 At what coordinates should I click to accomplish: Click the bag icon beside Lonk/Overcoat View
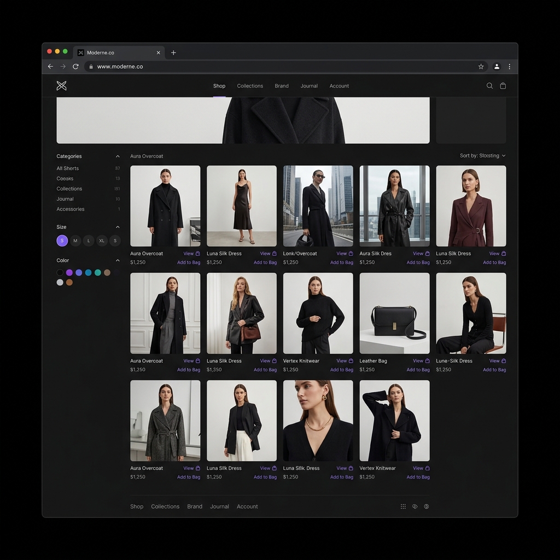point(351,254)
